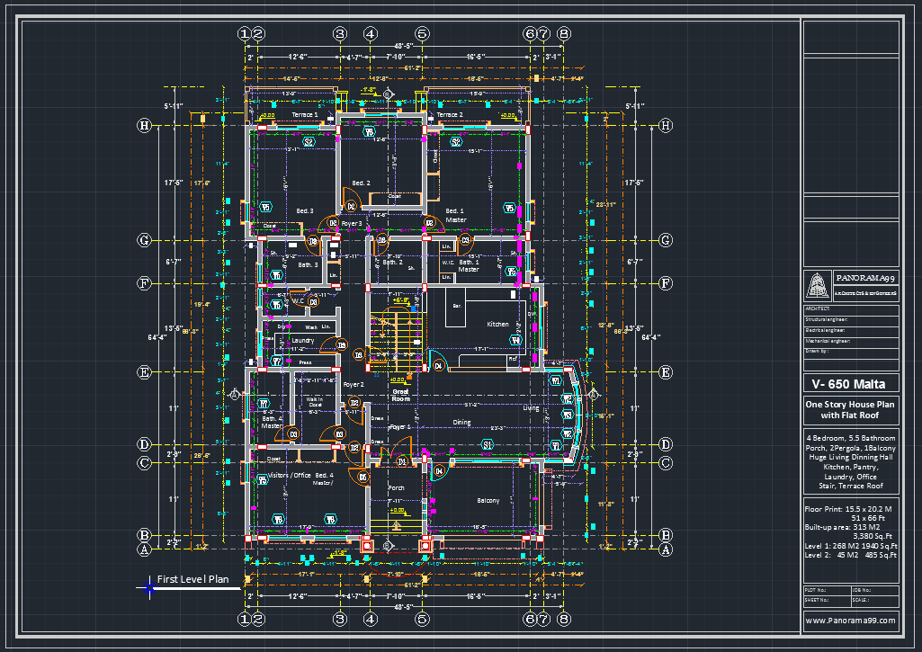Click the 'ARCHITECT:' field in the title block

click(x=851, y=309)
